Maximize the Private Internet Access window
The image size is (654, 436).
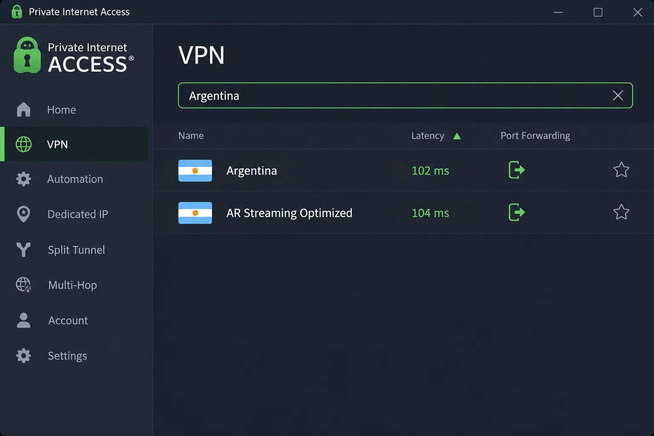point(598,12)
